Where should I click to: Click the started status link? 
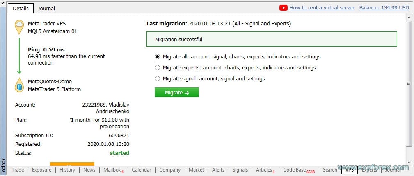pos(120,153)
